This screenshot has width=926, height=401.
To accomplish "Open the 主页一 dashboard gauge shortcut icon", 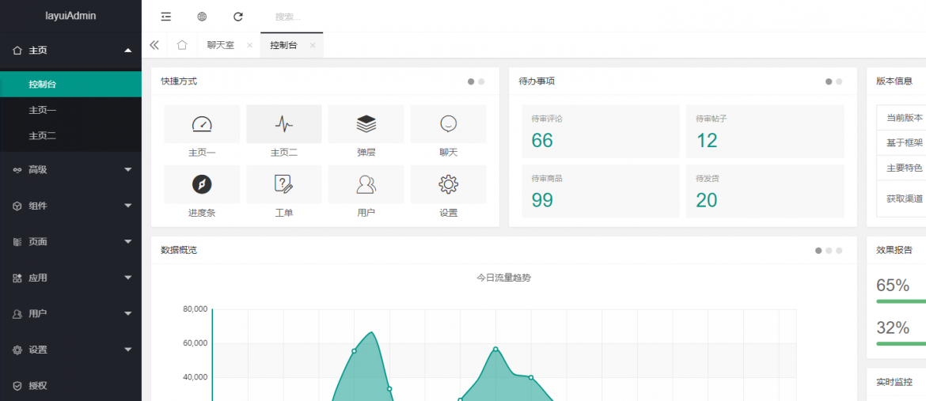I will (x=202, y=124).
